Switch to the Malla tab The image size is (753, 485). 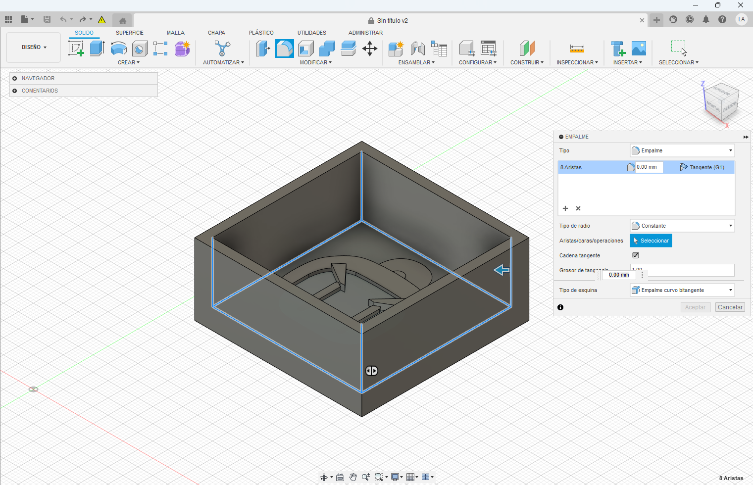[176, 33]
